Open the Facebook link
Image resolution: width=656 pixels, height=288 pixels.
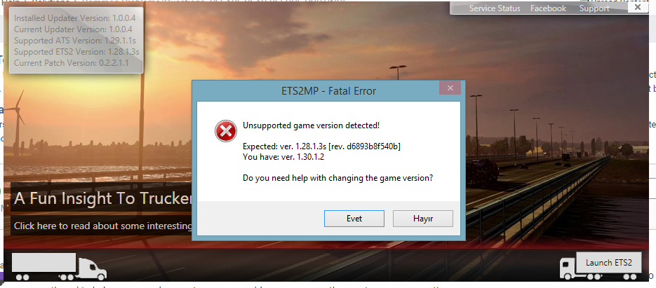pos(548,8)
